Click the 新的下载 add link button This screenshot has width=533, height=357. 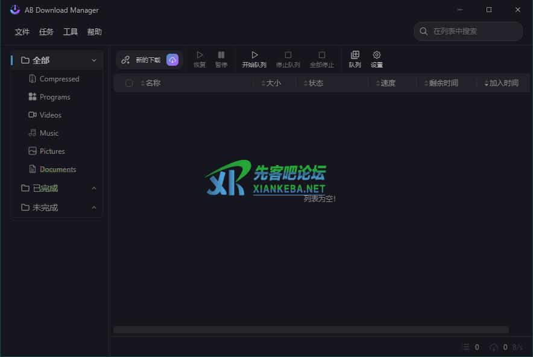tap(141, 60)
